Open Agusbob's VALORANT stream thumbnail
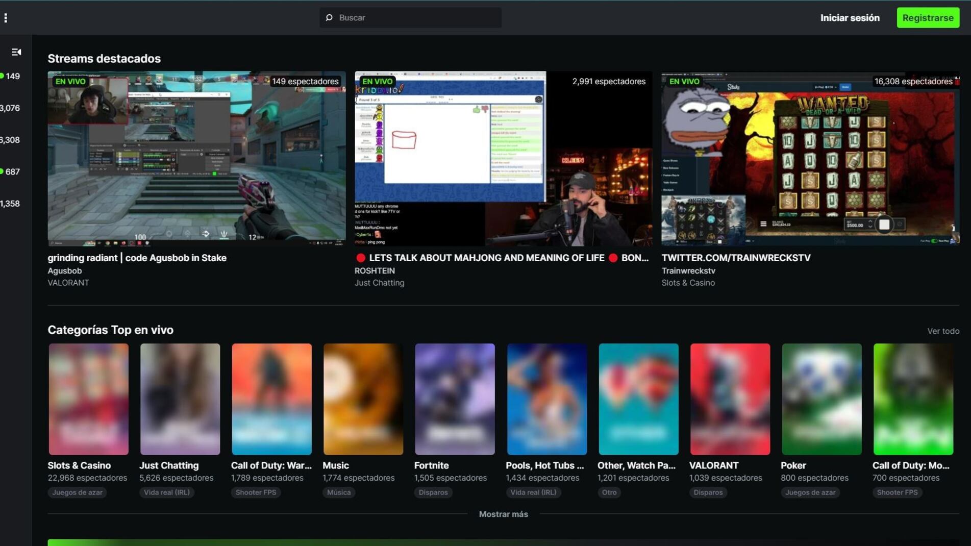Image resolution: width=971 pixels, height=546 pixels. pos(196,158)
